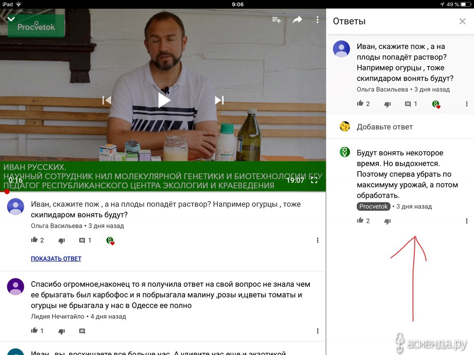Tap the 9:06 status bar clock
Image resolution: width=474 pixels, height=355 pixels.
pyautogui.click(x=238, y=4)
